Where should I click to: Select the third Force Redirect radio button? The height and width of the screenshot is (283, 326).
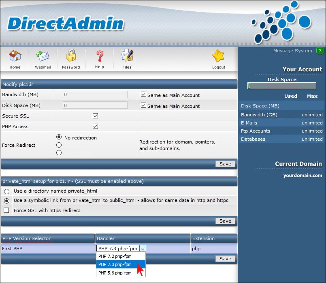[59, 153]
